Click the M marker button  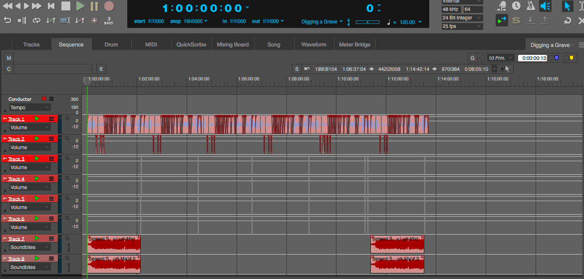(8, 58)
